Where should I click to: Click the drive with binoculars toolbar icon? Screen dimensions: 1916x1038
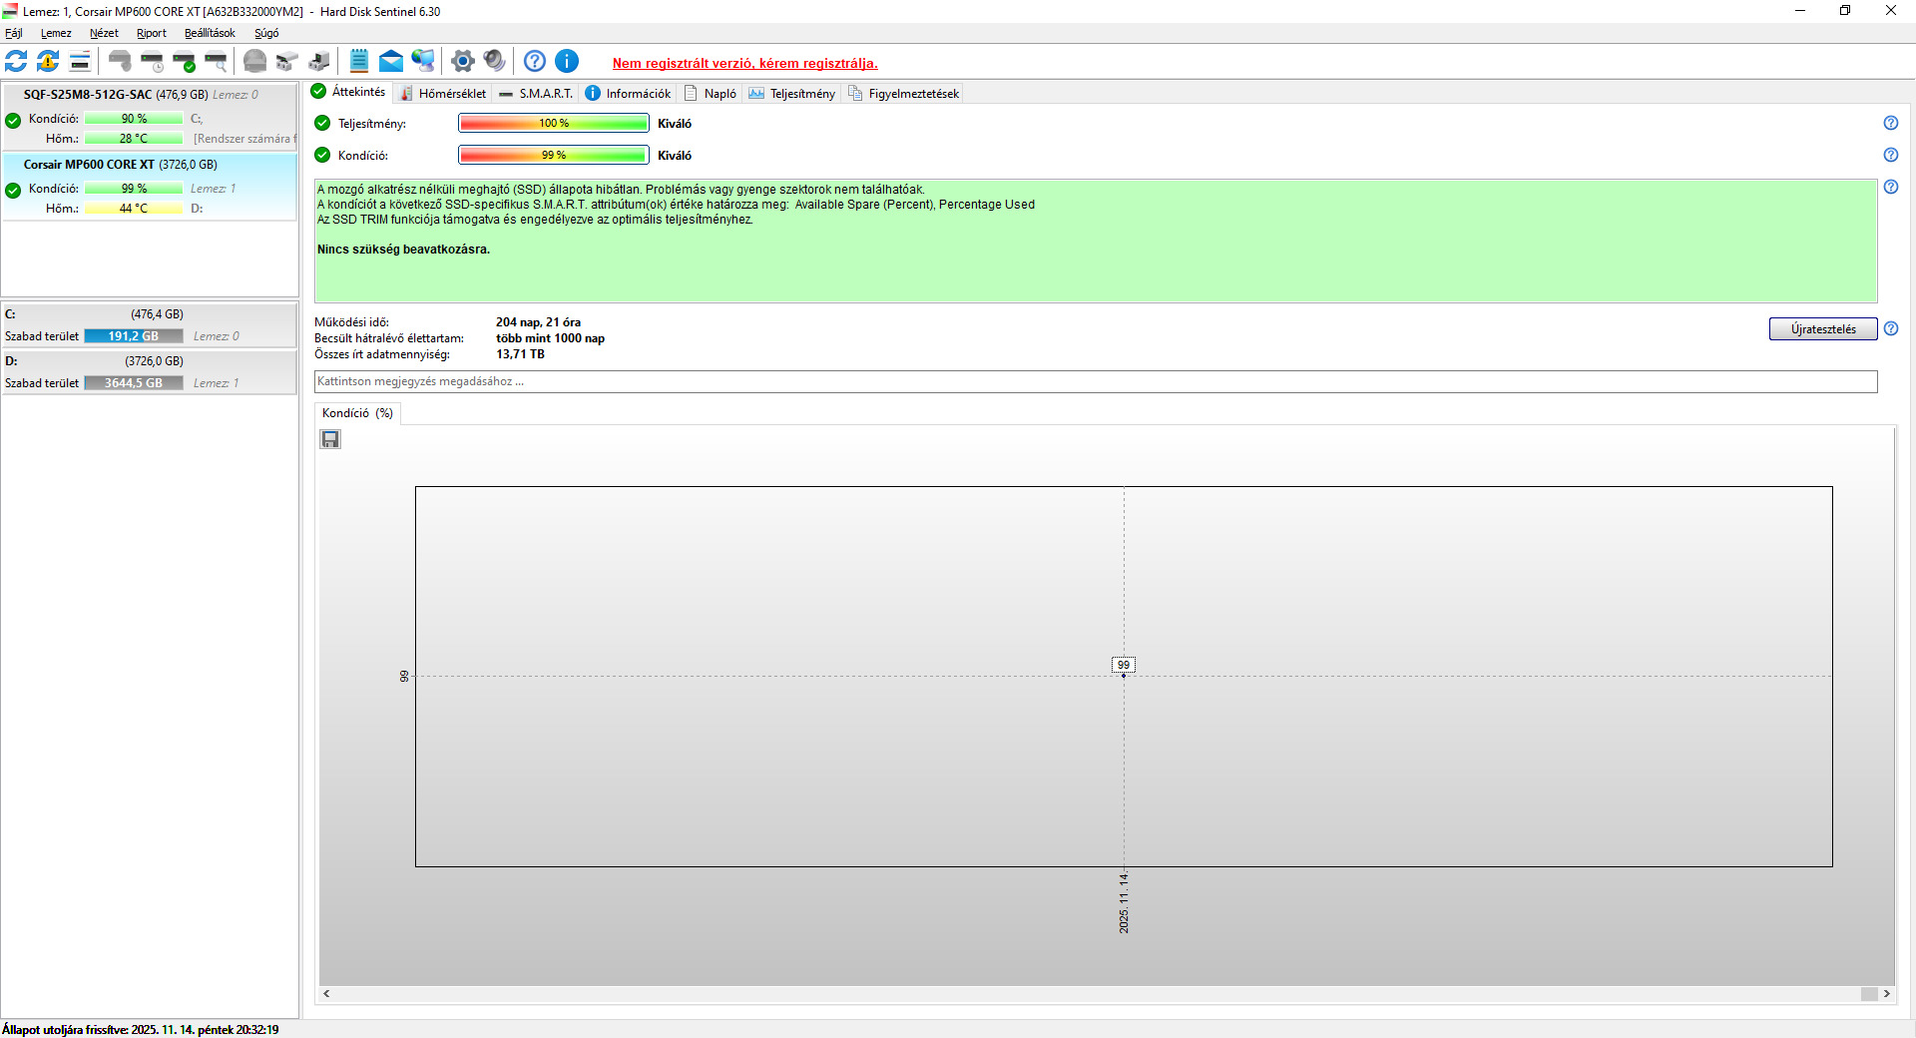tap(287, 61)
